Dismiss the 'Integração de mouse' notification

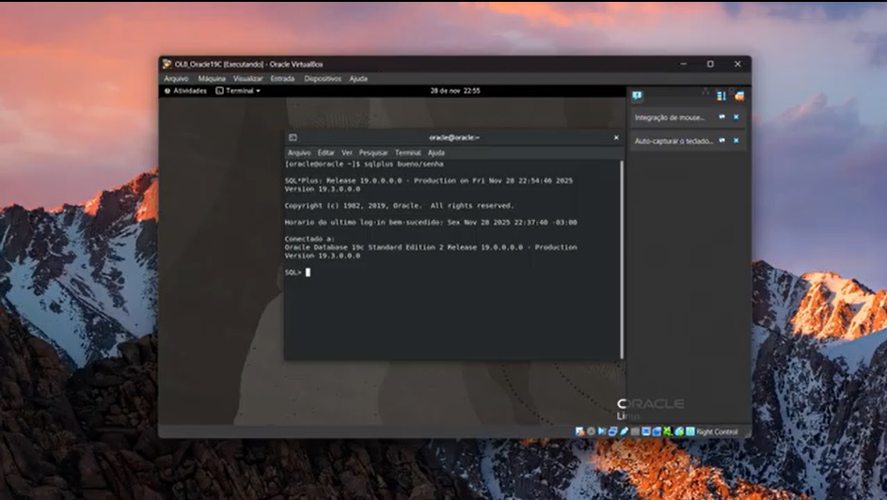point(736,117)
